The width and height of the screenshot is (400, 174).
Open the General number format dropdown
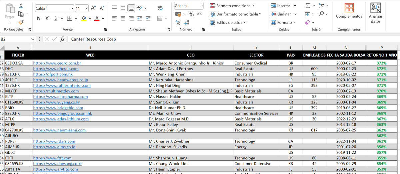tap(201, 6)
